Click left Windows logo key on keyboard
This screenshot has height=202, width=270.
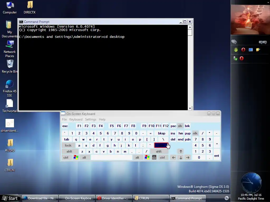[76, 157]
